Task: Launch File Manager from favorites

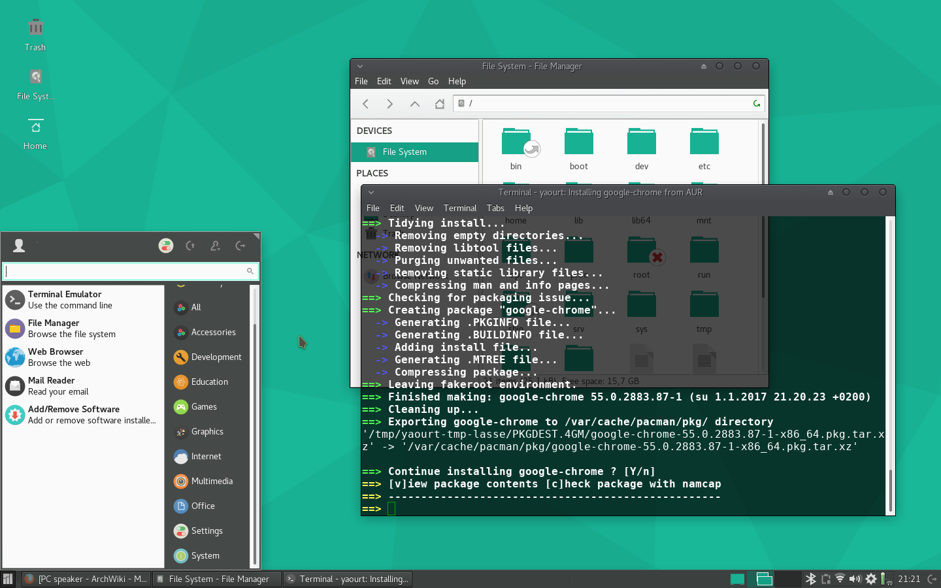Action: [84, 329]
